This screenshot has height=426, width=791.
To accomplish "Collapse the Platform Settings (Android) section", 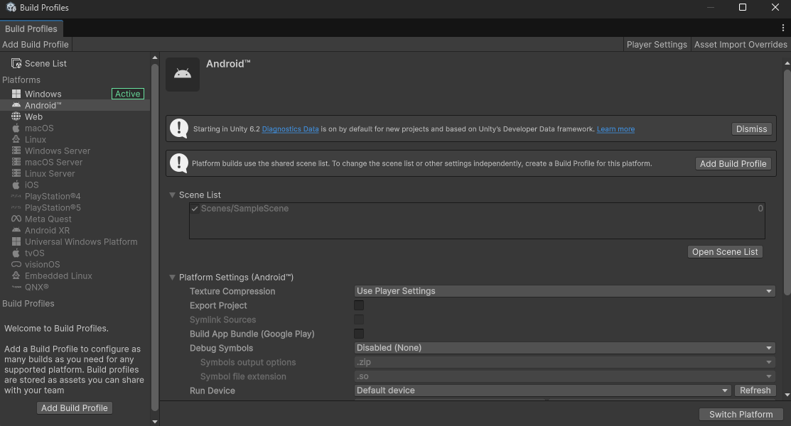I will [172, 278].
